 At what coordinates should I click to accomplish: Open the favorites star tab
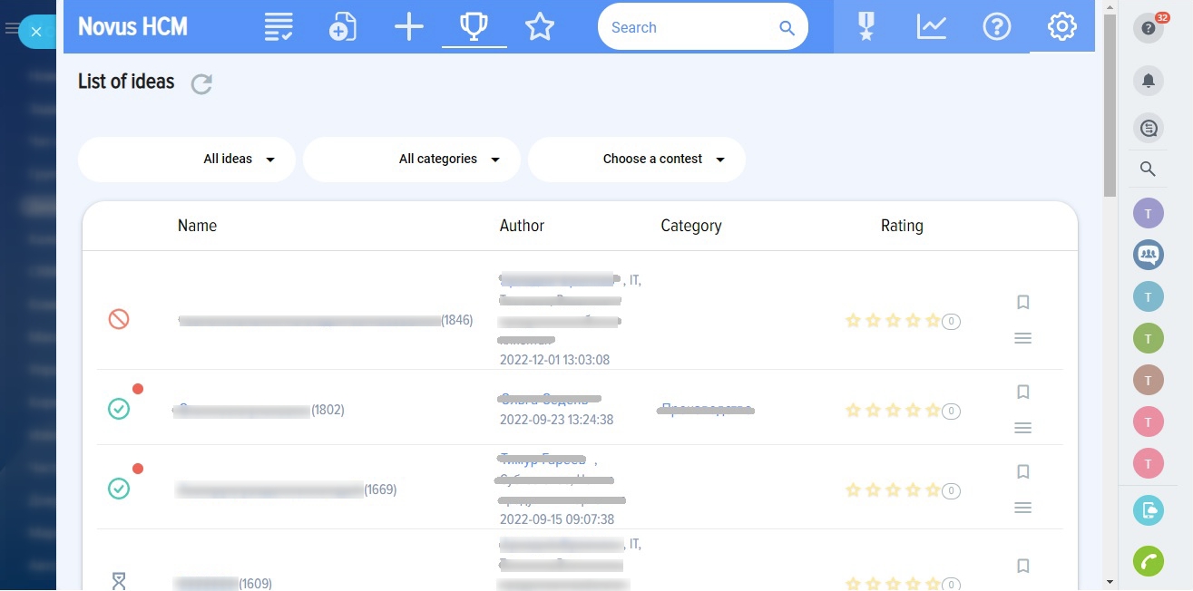click(x=540, y=27)
